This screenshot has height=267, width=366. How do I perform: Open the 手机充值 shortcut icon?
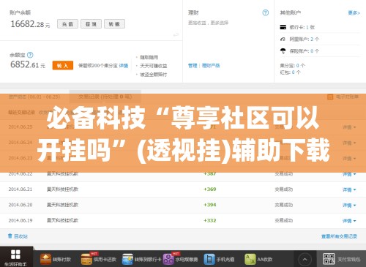(209, 259)
